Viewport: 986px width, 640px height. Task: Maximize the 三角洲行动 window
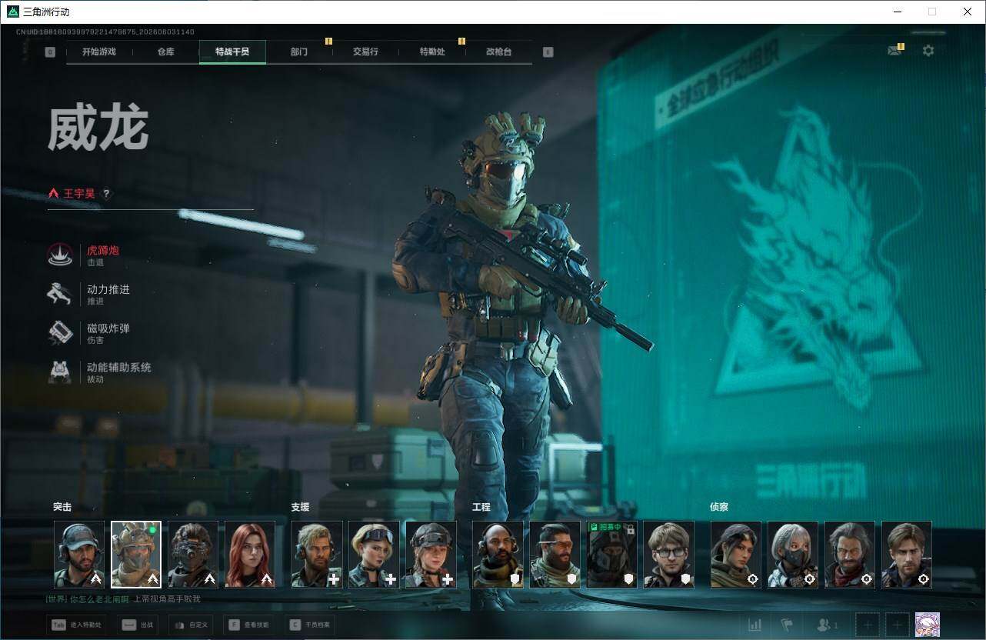[x=932, y=12]
